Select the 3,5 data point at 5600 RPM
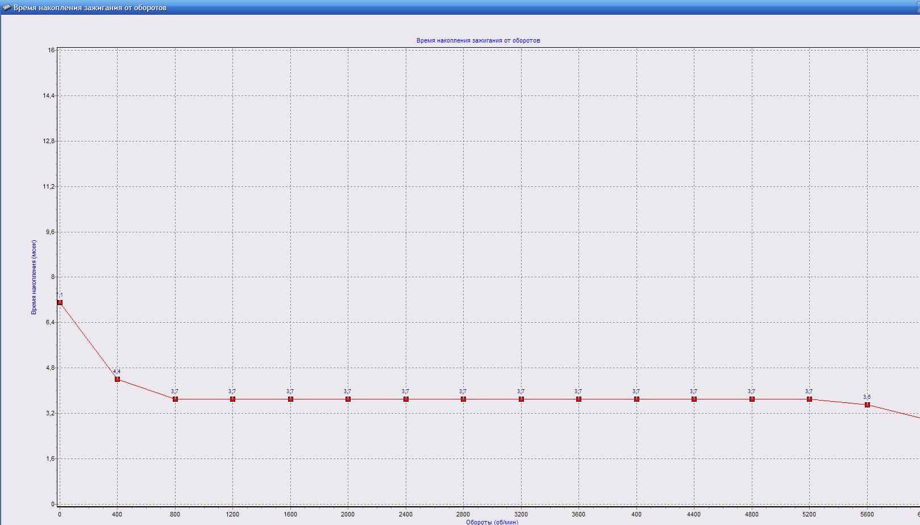The image size is (920, 525). [x=867, y=405]
